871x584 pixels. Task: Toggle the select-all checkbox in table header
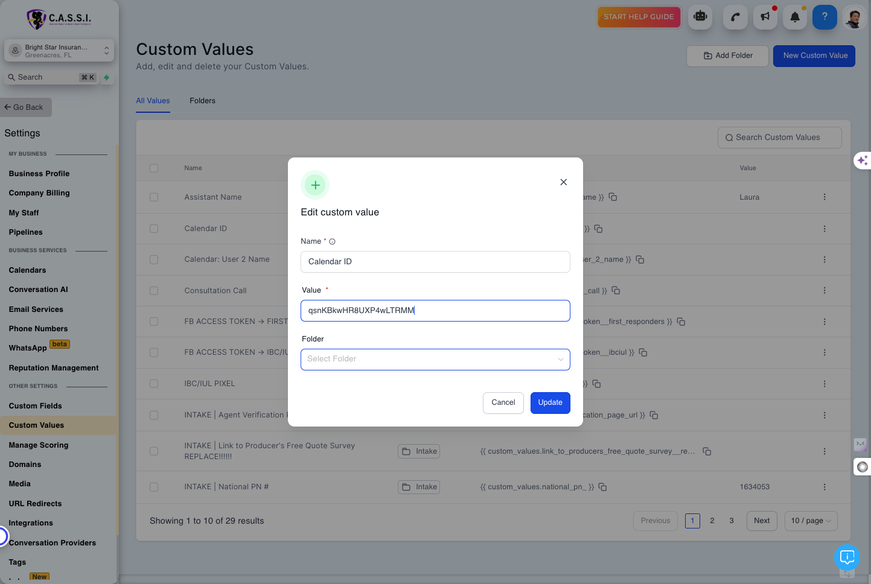[x=154, y=168]
